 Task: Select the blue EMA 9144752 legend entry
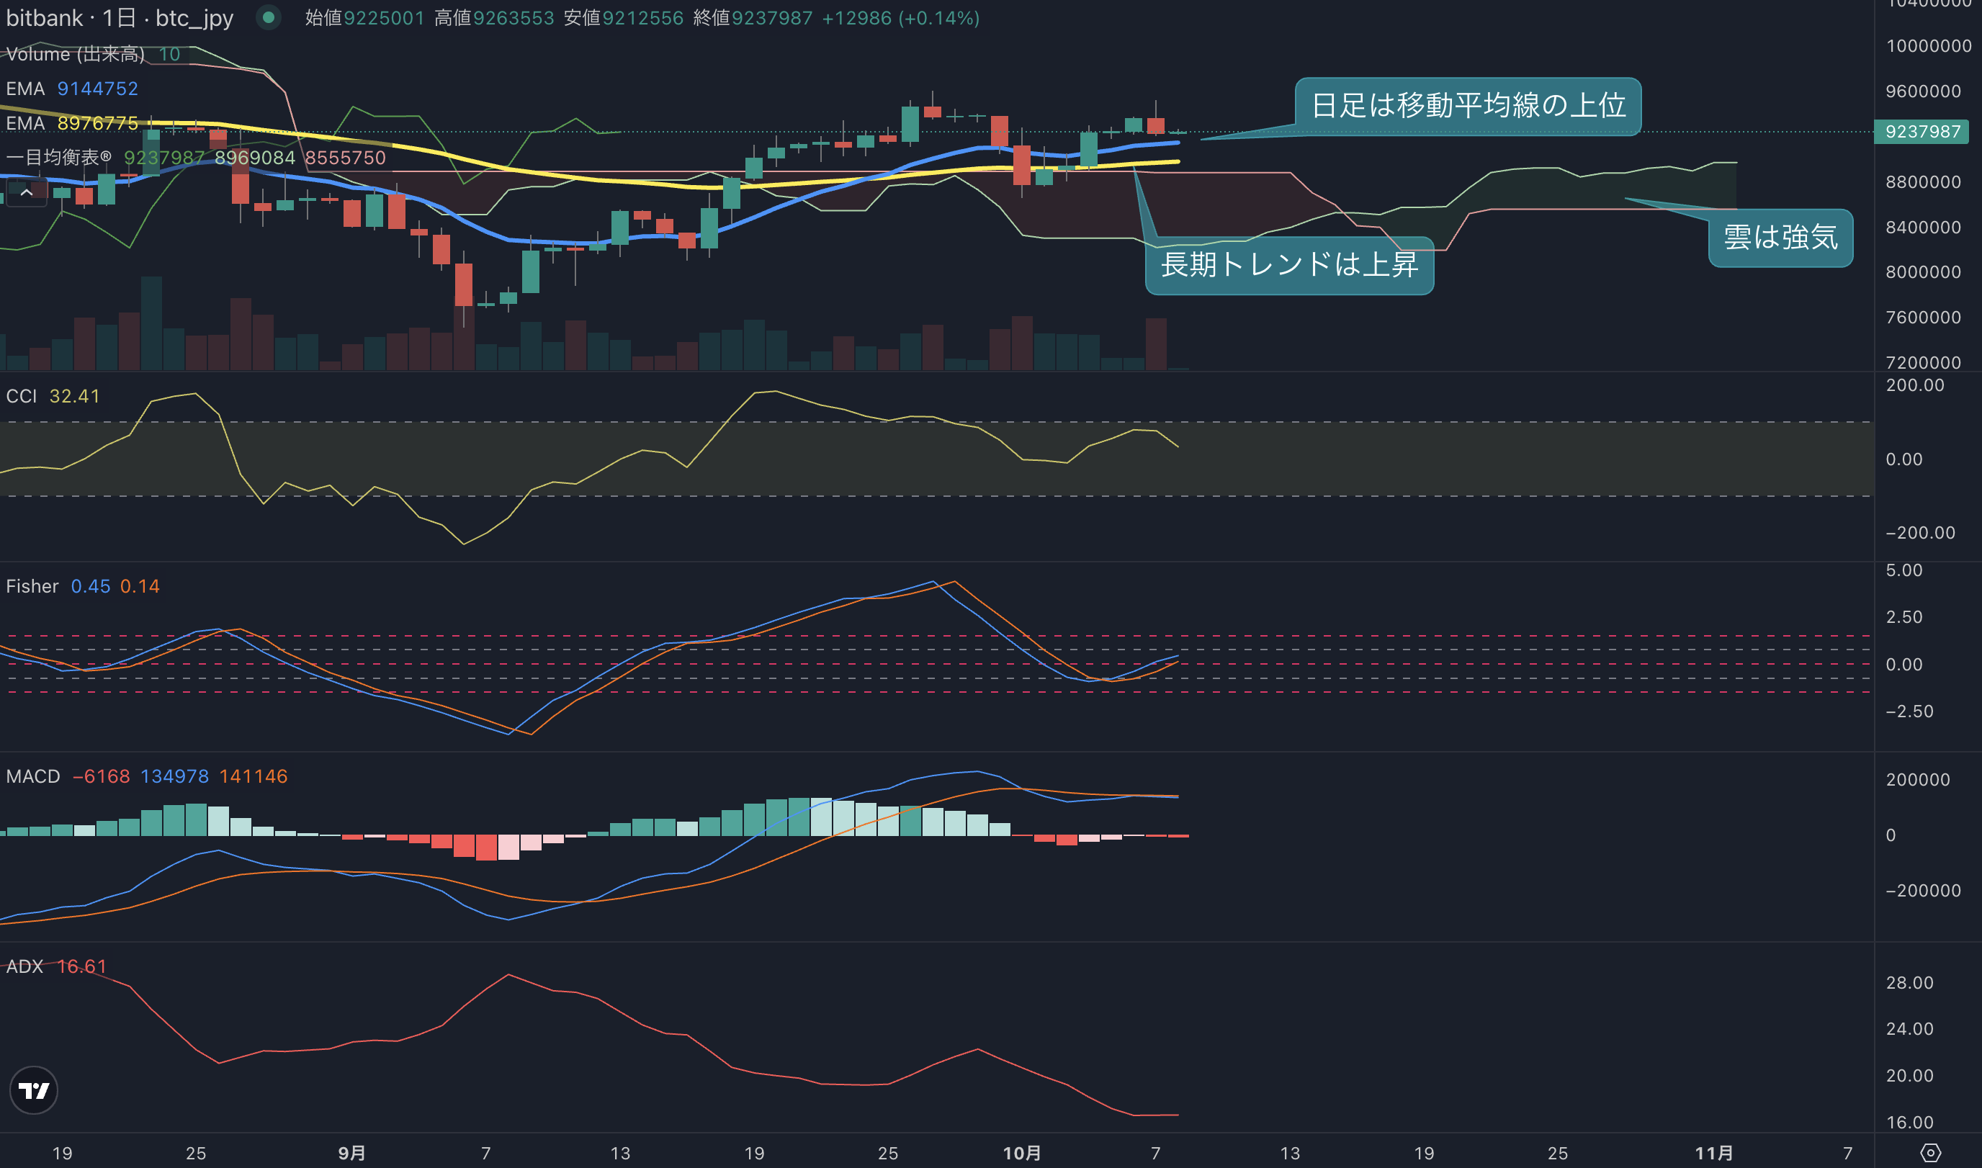71,89
